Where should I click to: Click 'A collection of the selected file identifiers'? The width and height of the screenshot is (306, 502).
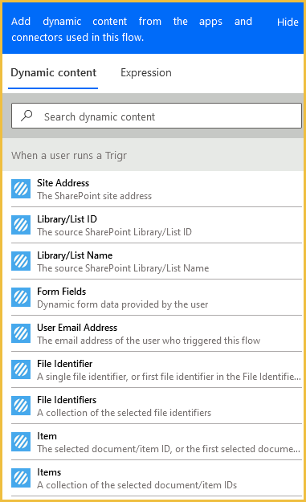click(x=124, y=413)
